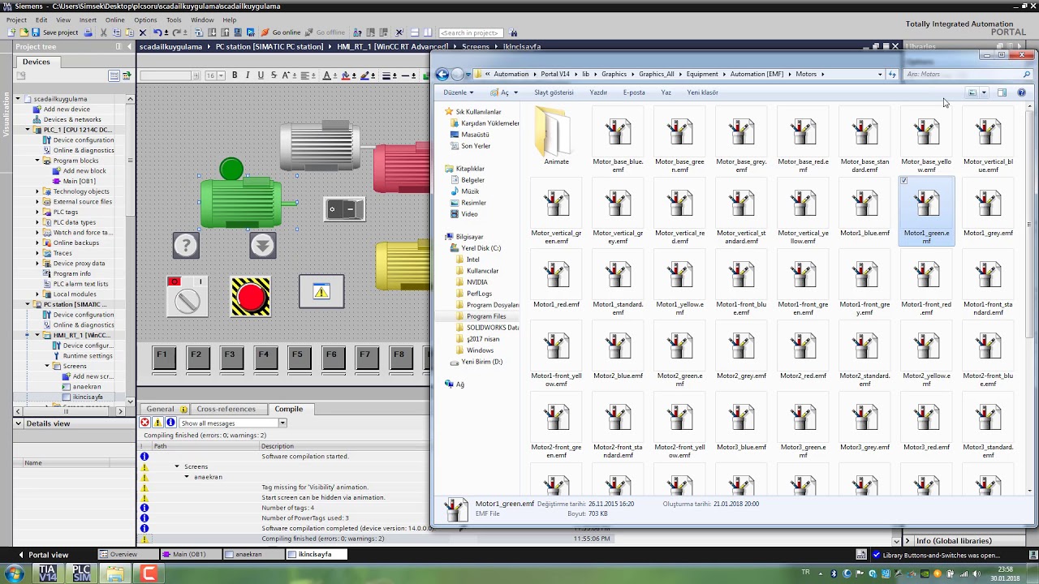
Task: Collapse Program blocks in project tree
Action: pyautogui.click(x=37, y=161)
